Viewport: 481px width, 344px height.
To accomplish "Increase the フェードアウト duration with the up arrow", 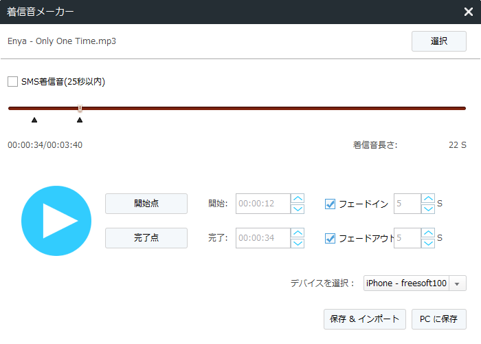I will click(x=428, y=233).
